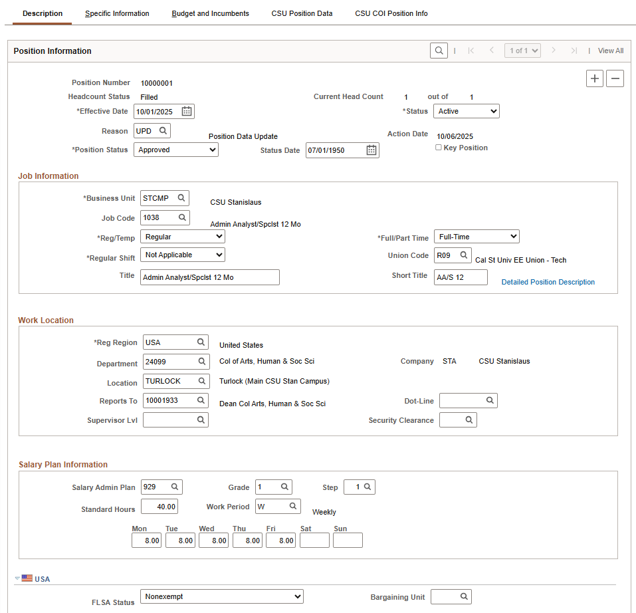This screenshot has width=636, height=613.
Task: Open the Status Date calendar picker
Action: (x=371, y=150)
